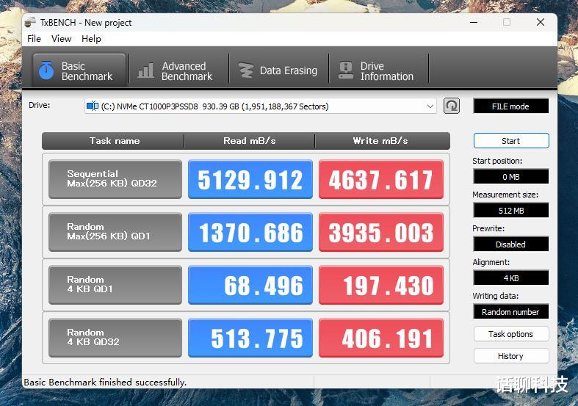
Task: Close the TxBENCH window
Action: tap(541, 22)
